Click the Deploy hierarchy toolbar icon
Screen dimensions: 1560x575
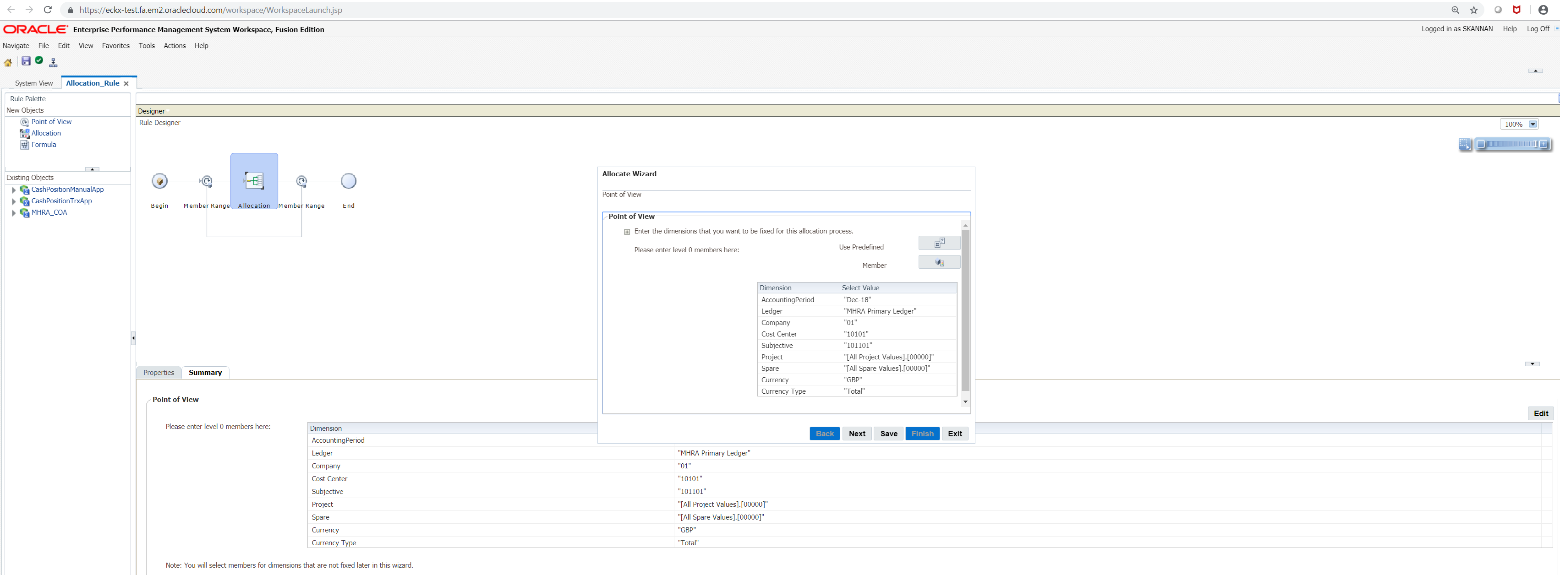click(53, 62)
